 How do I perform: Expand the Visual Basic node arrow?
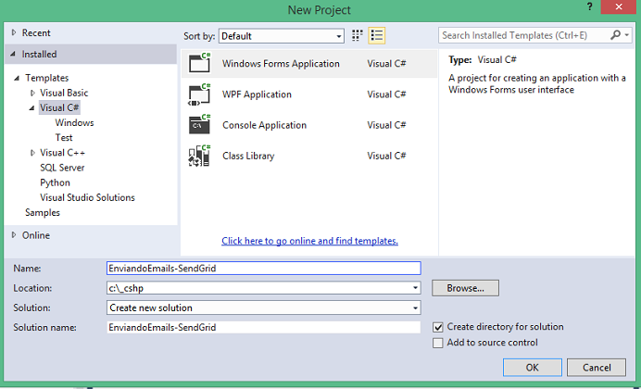pyautogui.click(x=32, y=93)
